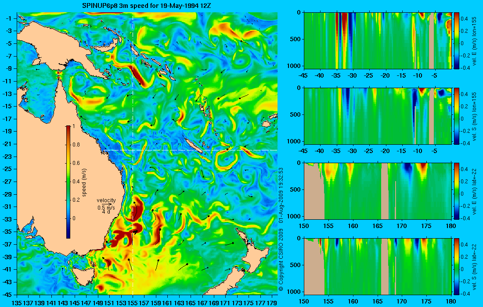This screenshot has height=307, width=483.
Task: Click the '-0.4' tick on the bottom-right colorbar
Action: tap(464, 293)
